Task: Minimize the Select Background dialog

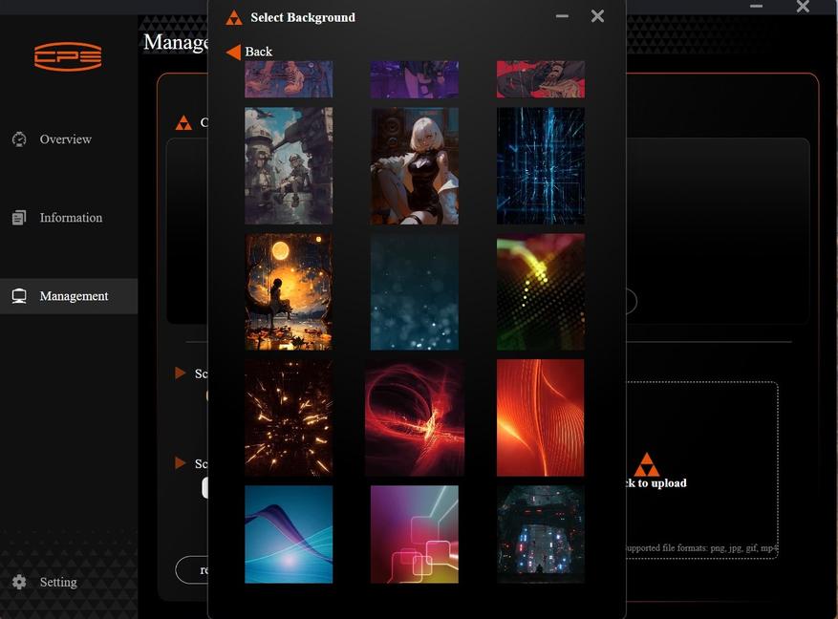Action: (562, 16)
